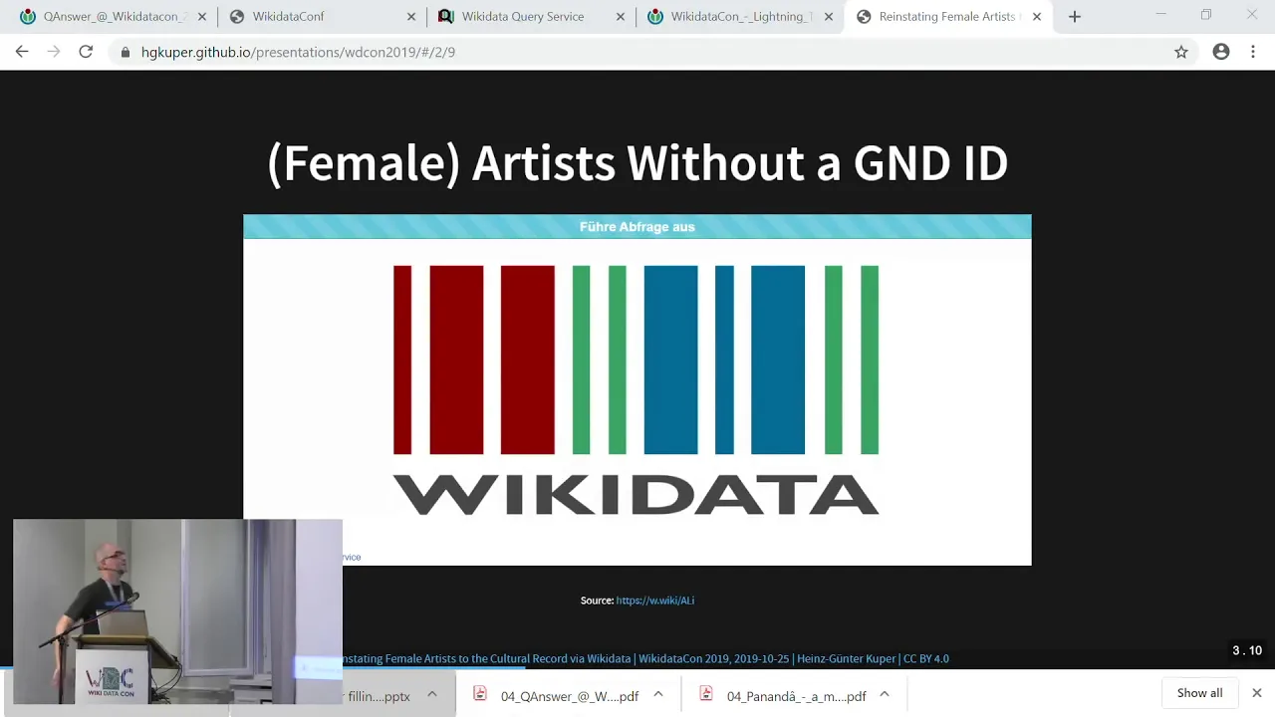Image resolution: width=1275 pixels, height=717 pixels.
Task: Restore down the Chrome window
Action: [1206, 15]
